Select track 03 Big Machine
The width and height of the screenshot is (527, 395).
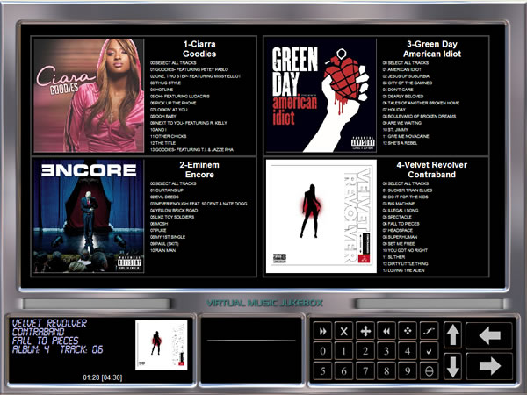(x=399, y=204)
